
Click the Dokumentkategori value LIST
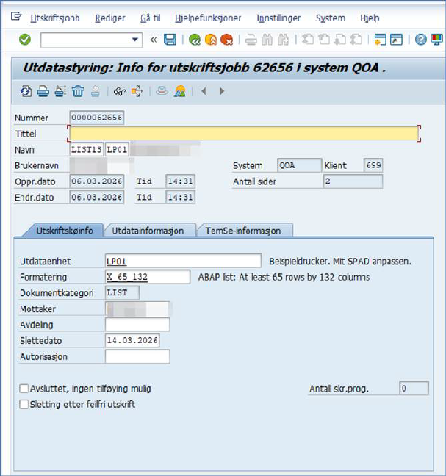click(122, 292)
